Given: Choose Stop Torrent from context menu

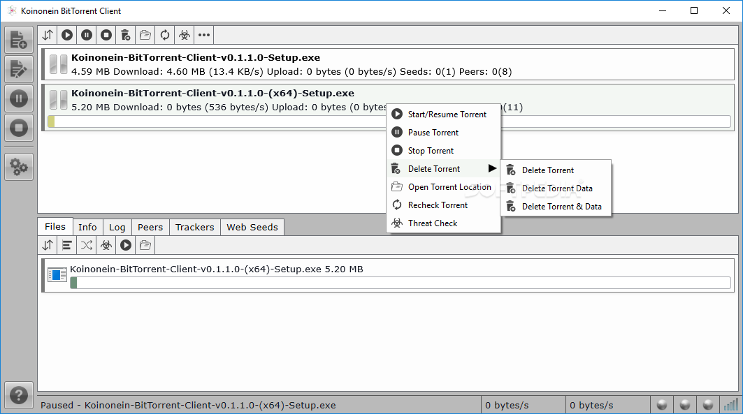Looking at the screenshot, I should point(444,151).
